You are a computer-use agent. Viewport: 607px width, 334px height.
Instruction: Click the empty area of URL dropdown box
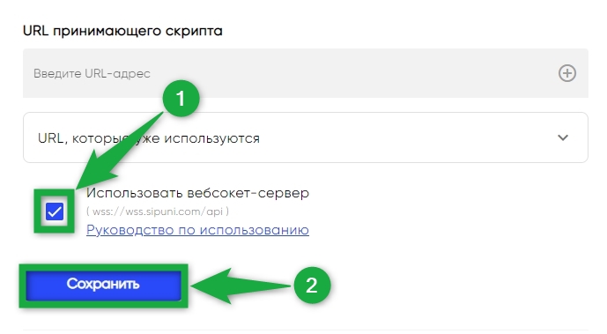[406, 137]
